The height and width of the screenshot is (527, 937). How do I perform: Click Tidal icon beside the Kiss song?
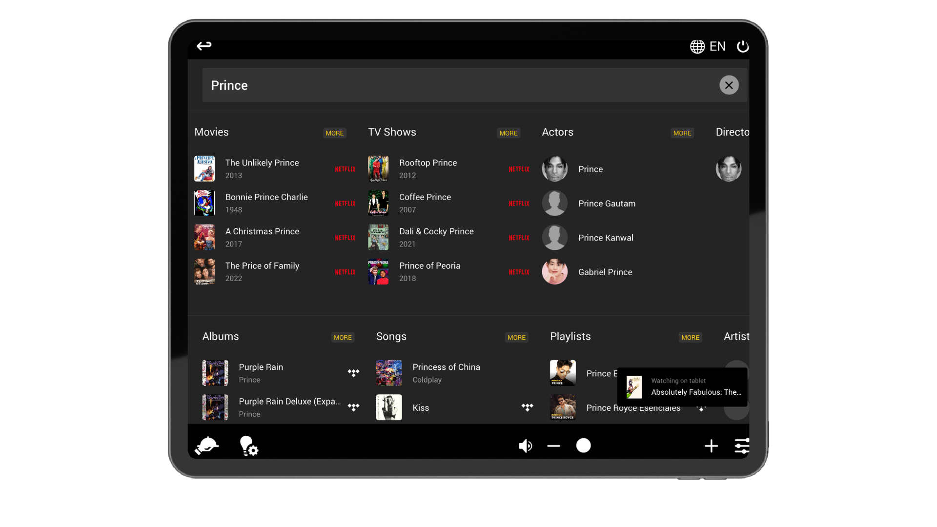pyautogui.click(x=527, y=407)
